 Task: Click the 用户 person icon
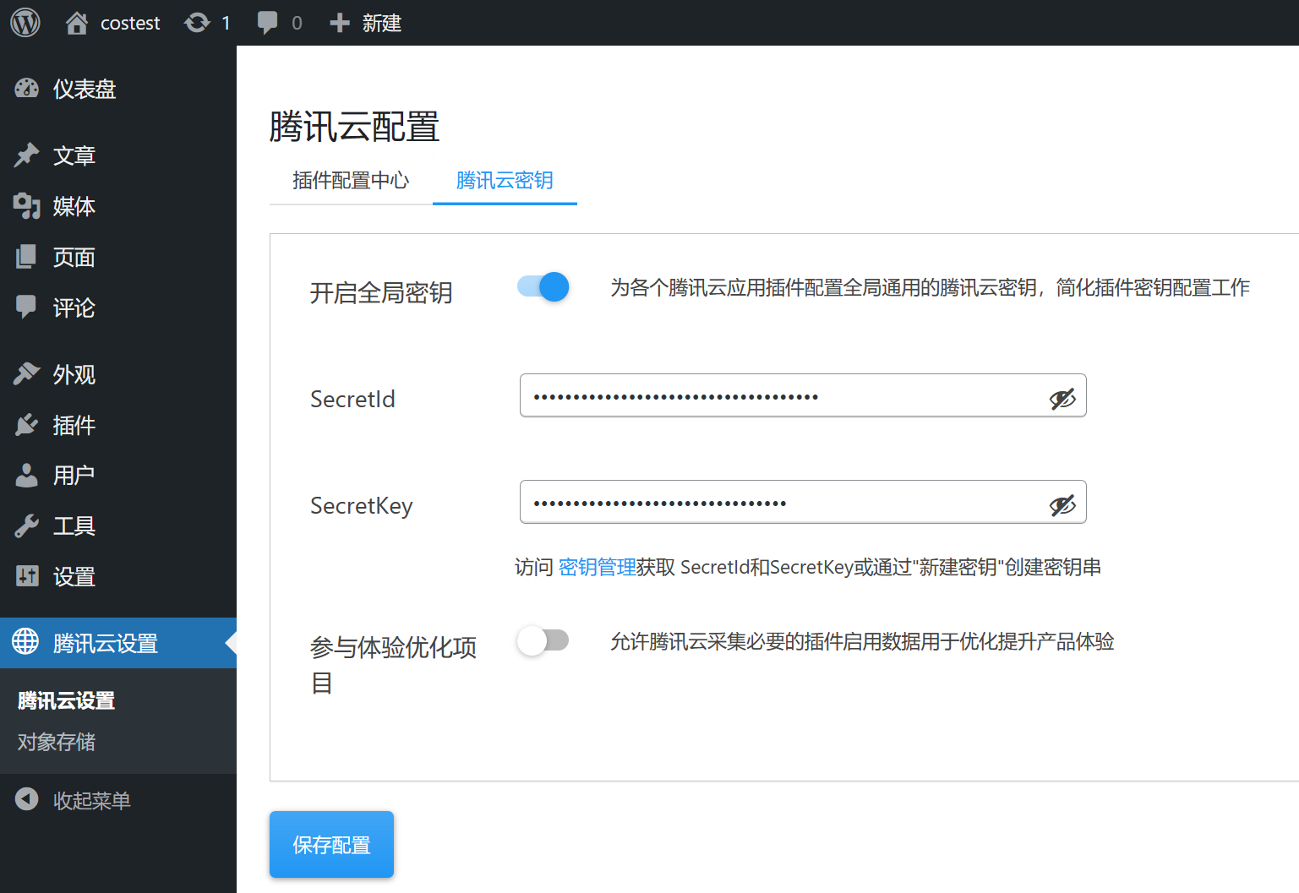26,475
